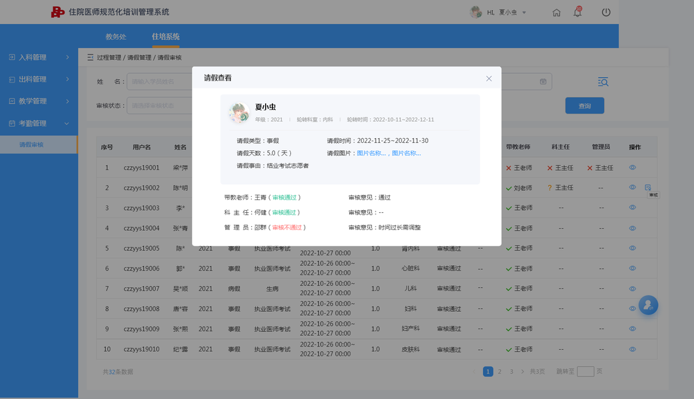The image size is (694, 399).
Task: Click the floating customer service button
Action: (648, 305)
